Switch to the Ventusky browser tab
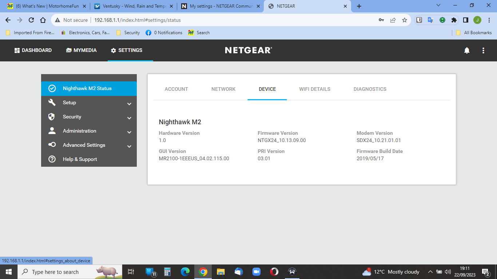This screenshot has width=497, height=279. point(131,6)
